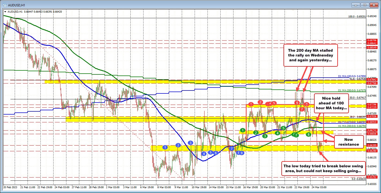Select the blue circle marker 7 at the swing area
Screen dimensions: 381x193
coord(232,148)
